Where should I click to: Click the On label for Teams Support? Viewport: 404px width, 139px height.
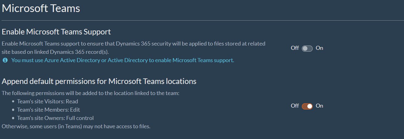pos(319,48)
